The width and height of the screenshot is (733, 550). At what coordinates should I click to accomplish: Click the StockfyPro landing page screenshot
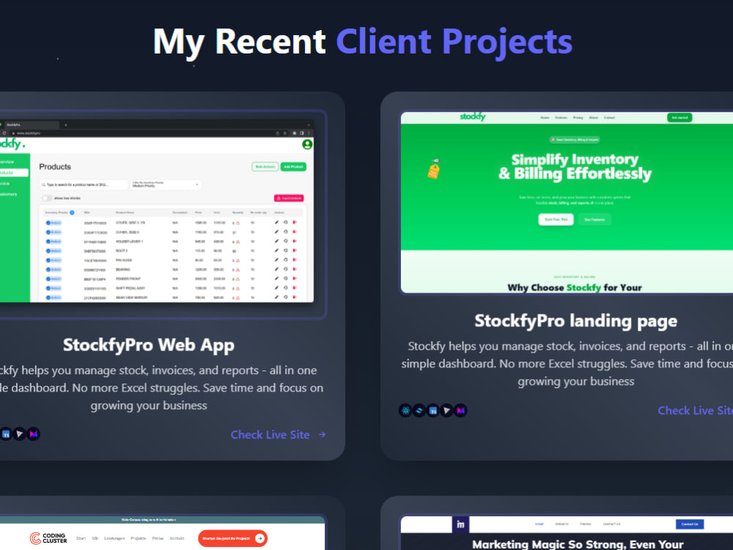[x=567, y=202]
